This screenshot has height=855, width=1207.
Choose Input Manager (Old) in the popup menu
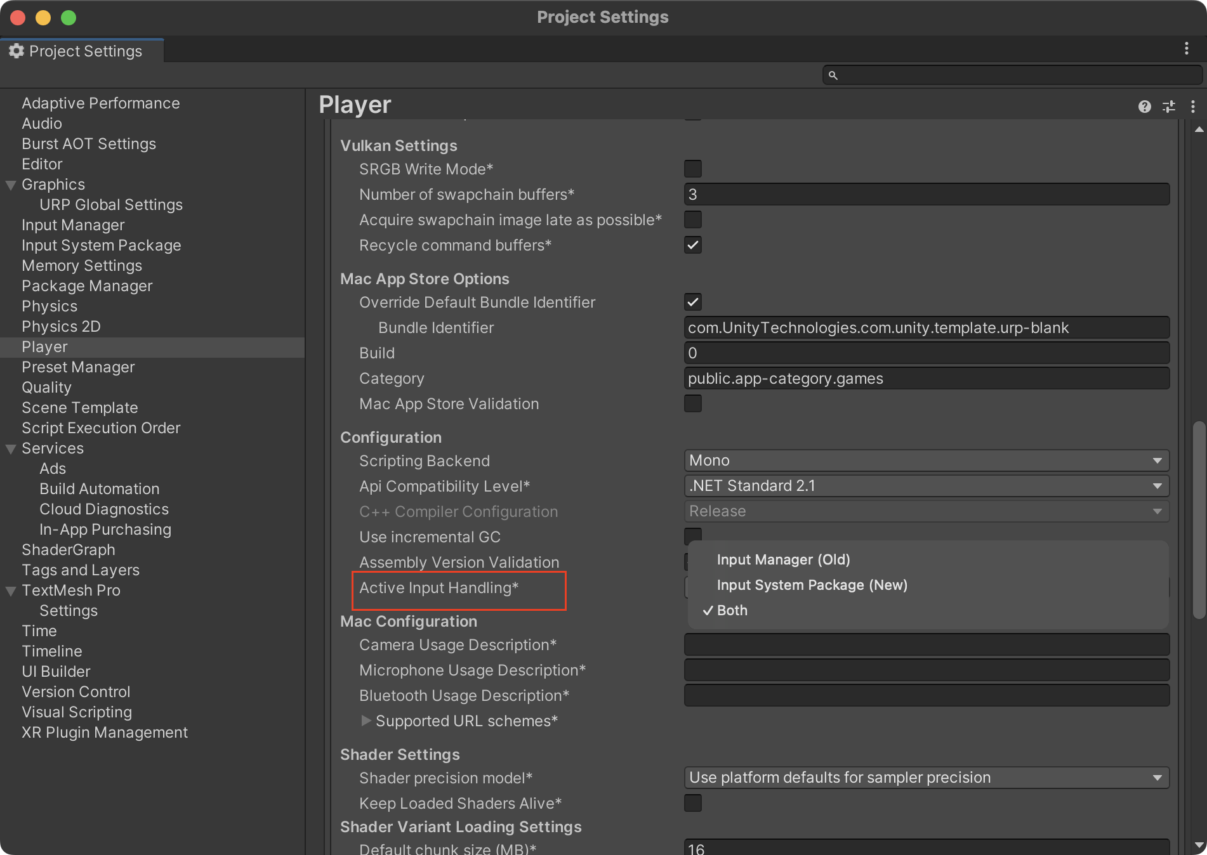783,559
